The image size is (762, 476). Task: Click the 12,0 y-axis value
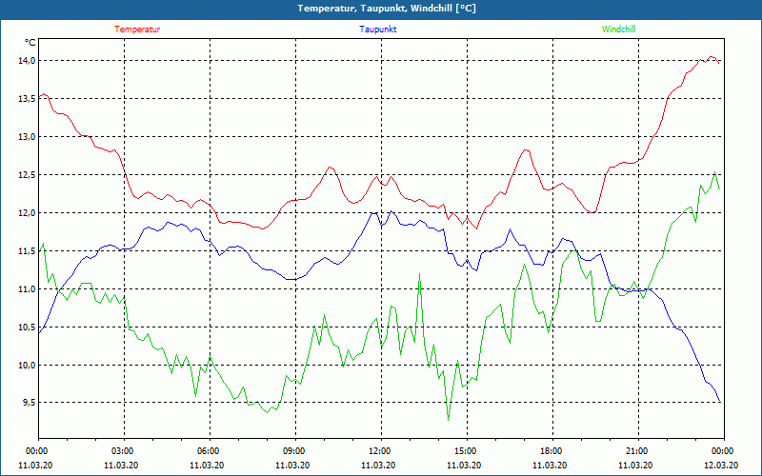(x=28, y=212)
